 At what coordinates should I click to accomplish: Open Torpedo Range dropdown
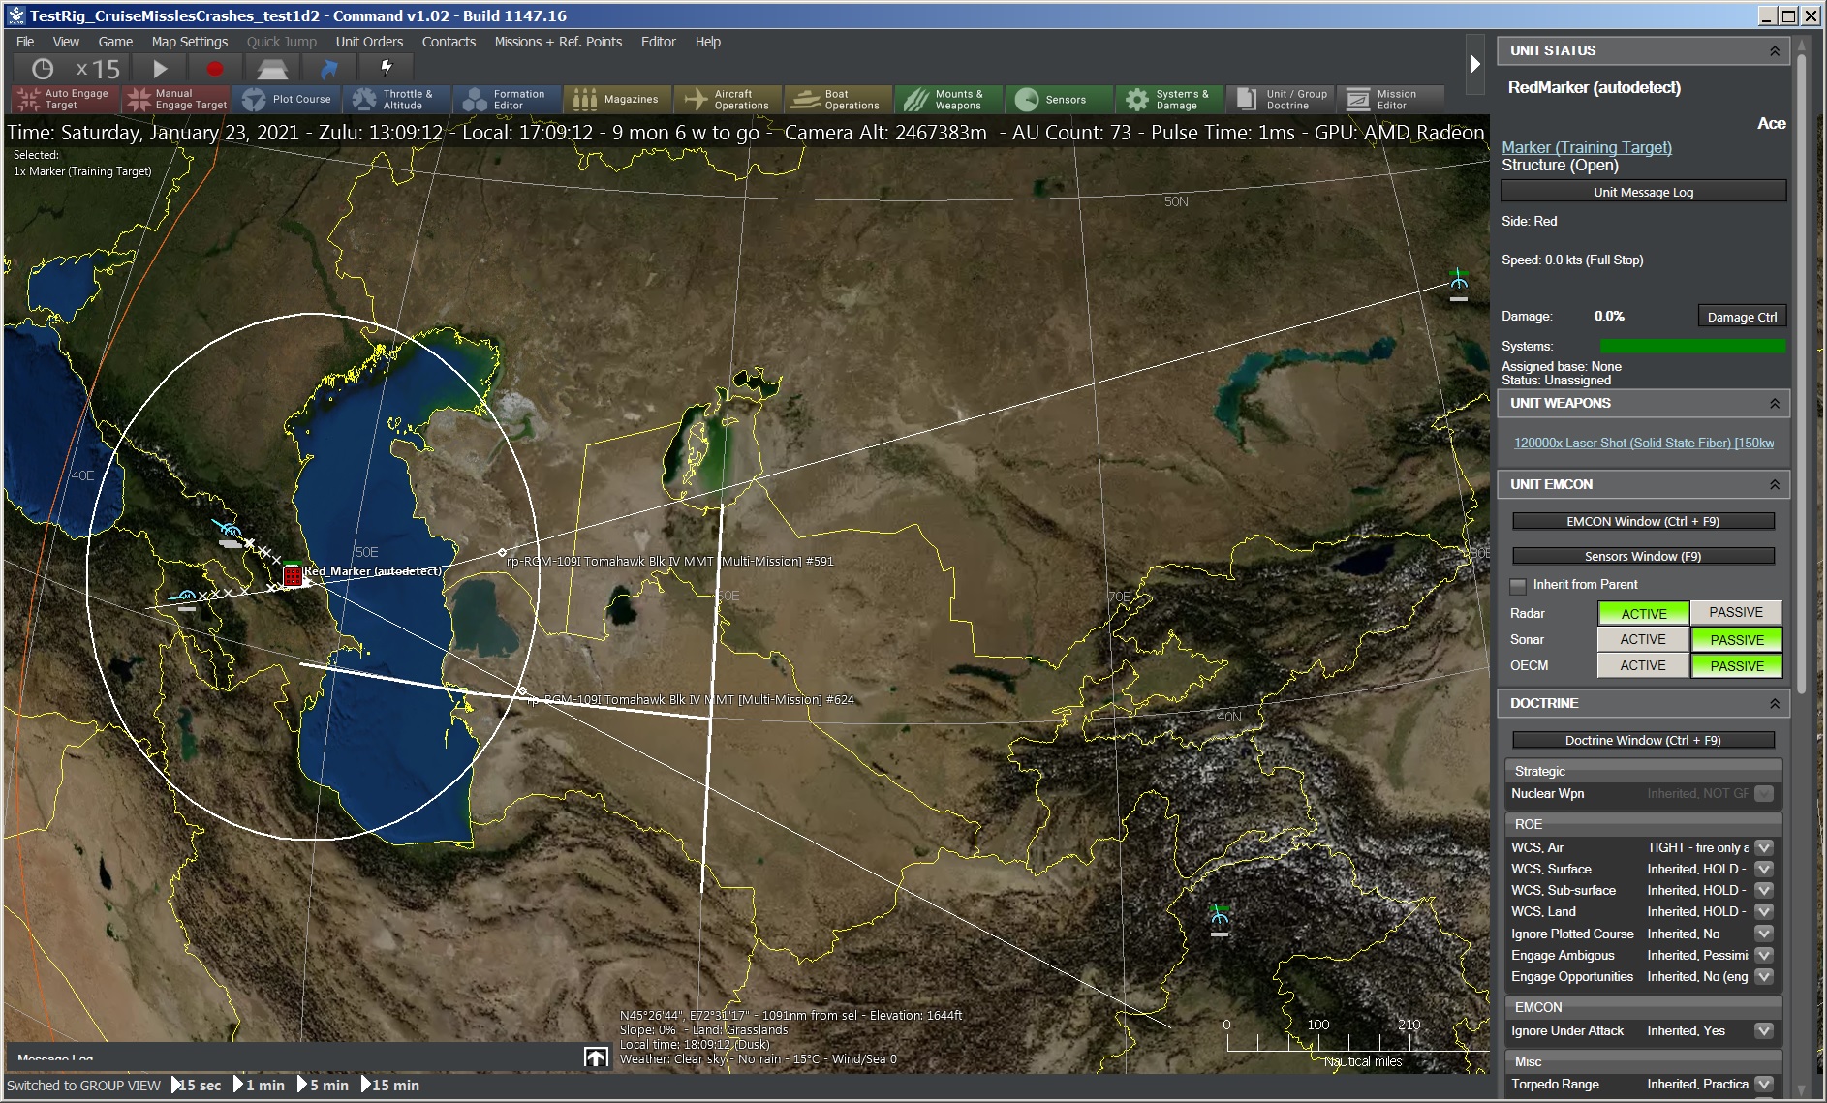click(x=1764, y=1084)
